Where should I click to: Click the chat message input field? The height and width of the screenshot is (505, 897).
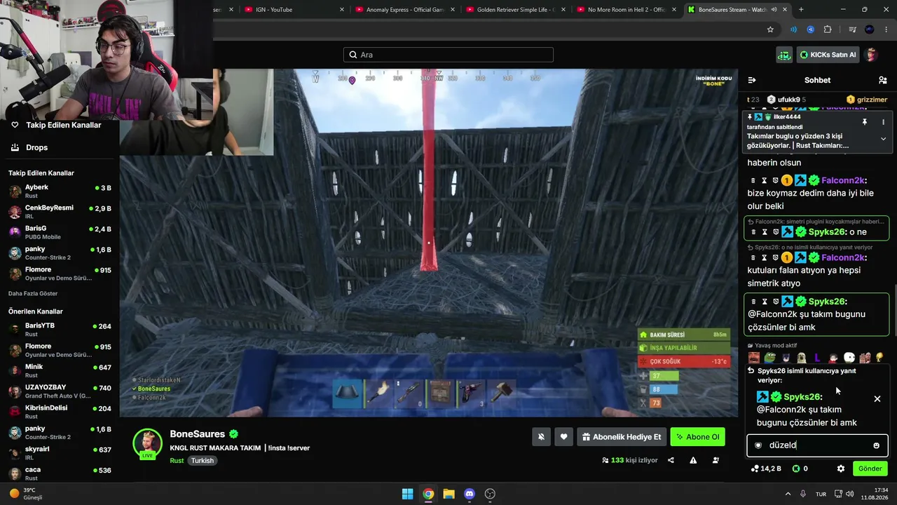817,445
